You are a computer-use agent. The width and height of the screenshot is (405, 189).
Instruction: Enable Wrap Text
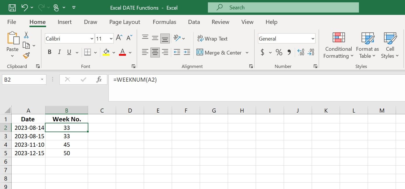212,38
